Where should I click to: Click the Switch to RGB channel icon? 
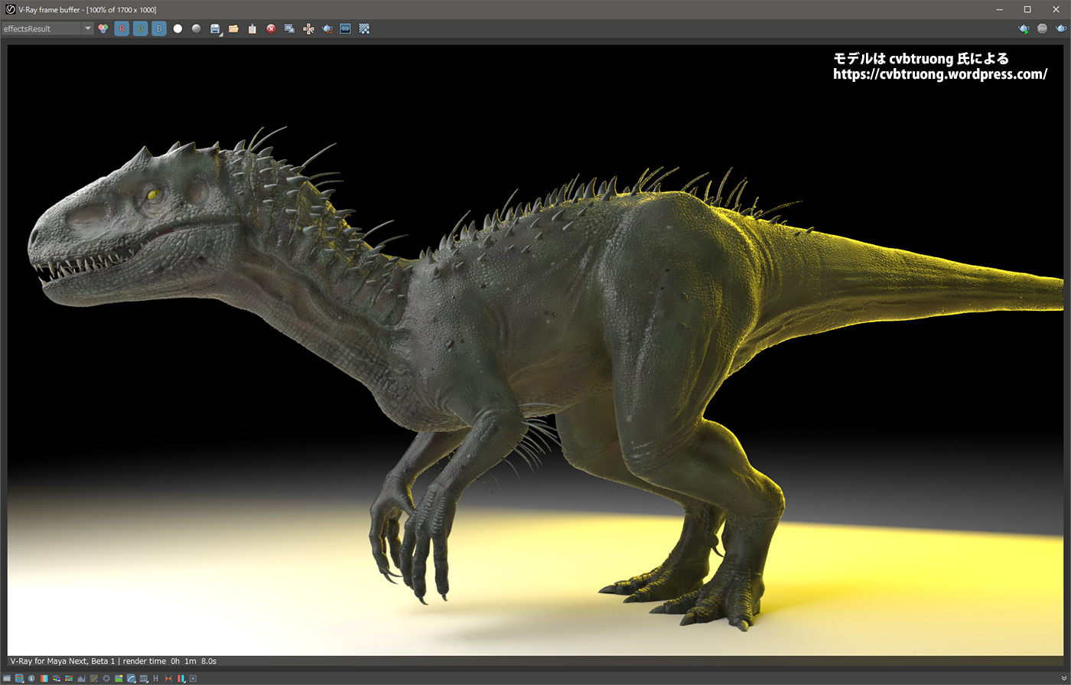tap(103, 28)
